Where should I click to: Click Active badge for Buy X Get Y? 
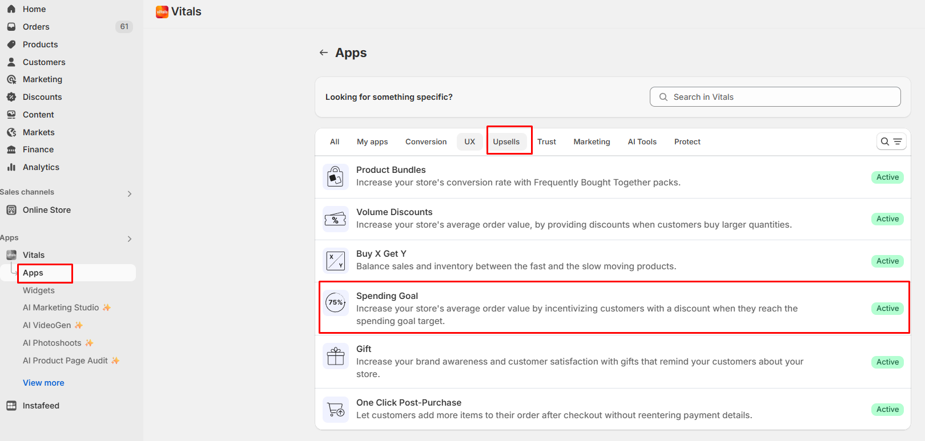[887, 261]
